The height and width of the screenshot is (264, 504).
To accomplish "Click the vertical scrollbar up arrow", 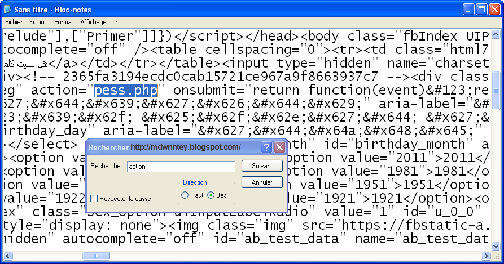I will 496,34.
